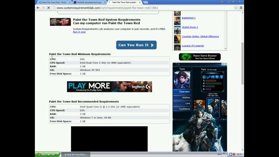The height and width of the screenshot is (157, 279).
Task: Open a new browser tab
Action: point(146,2)
